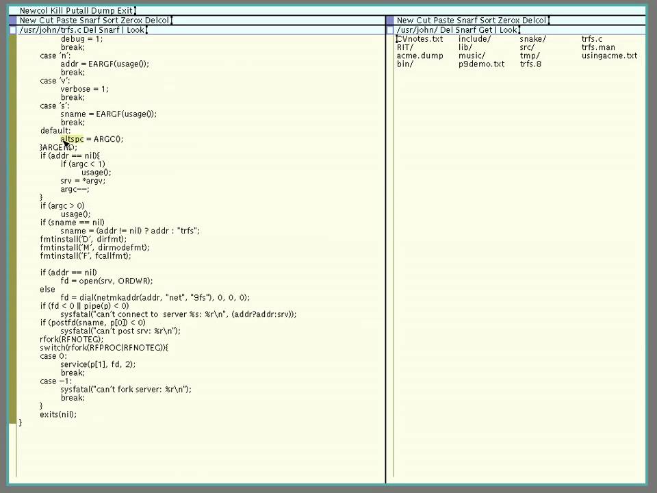Click Del in the trfs.c window tag
Screen dimensions: 657x493
pyautogui.click(x=89, y=30)
